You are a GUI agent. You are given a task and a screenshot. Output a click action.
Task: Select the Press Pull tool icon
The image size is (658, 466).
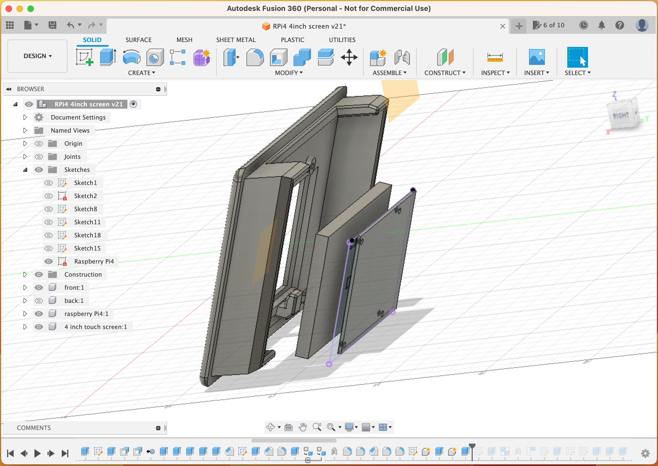point(231,57)
